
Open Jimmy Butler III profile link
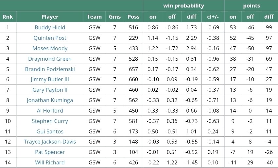click(x=50, y=79)
